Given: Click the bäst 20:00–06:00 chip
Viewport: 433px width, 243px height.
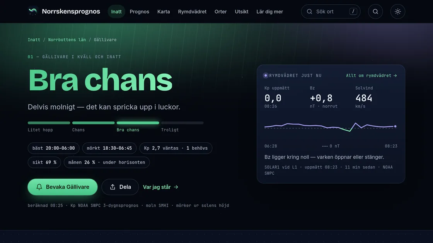Looking at the screenshot, I should coord(54,148).
